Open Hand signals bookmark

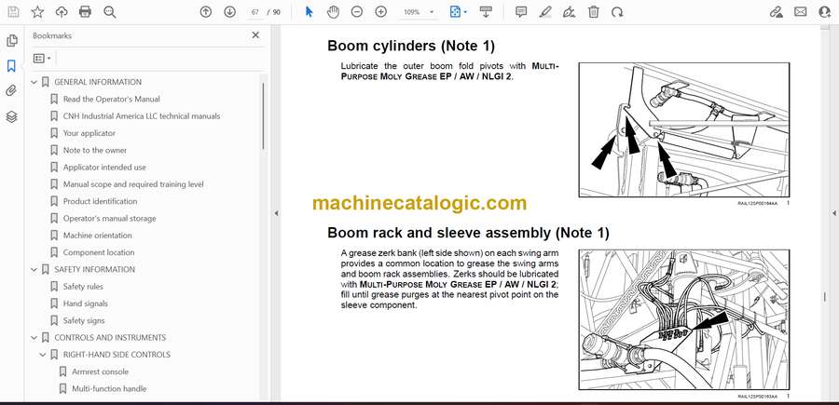pos(85,304)
